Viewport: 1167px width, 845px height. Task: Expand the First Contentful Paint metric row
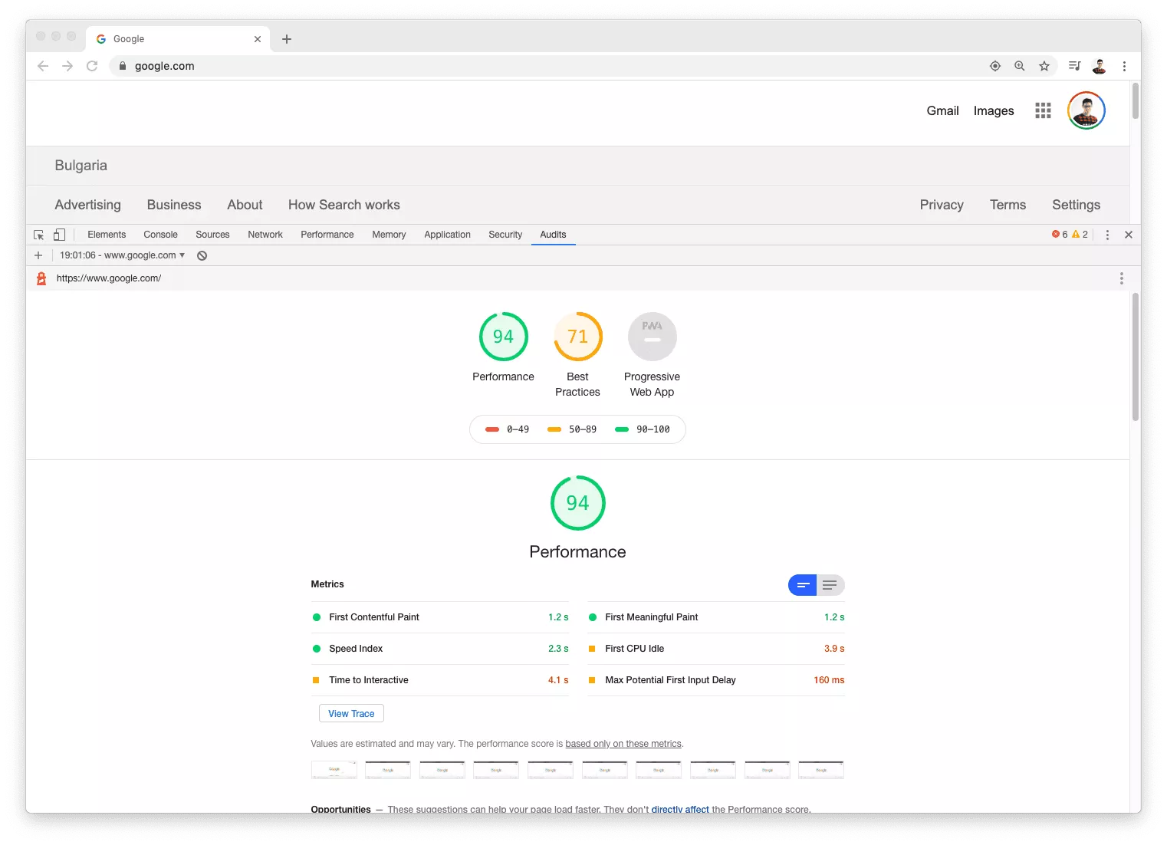pyautogui.click(x=440, y=617)
